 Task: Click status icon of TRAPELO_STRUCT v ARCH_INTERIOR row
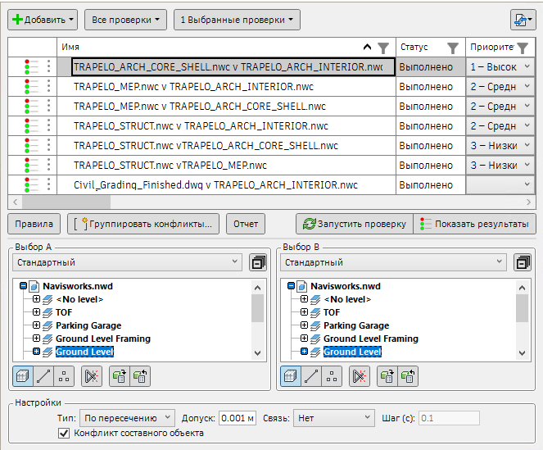31,126
